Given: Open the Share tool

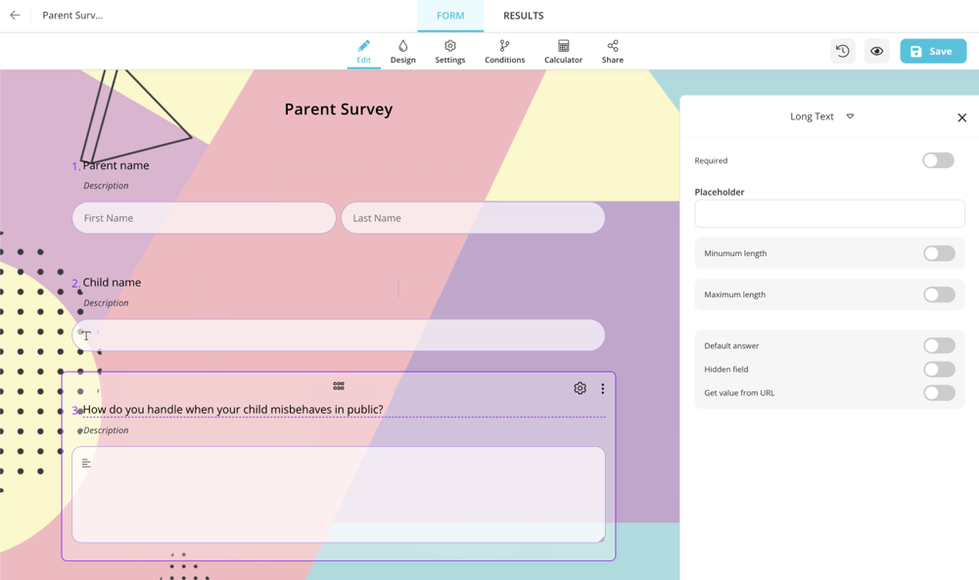Looking at the screenshot, I should pyautogui.click(x=612, y=52).
